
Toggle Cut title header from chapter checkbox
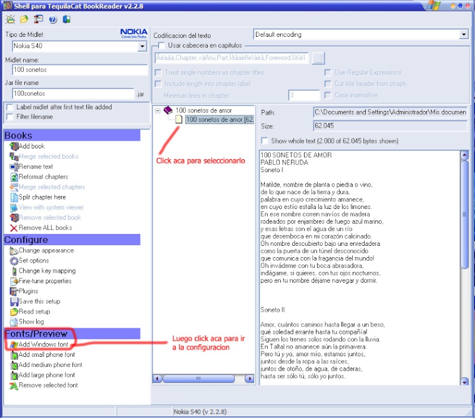tap(328, 84)
